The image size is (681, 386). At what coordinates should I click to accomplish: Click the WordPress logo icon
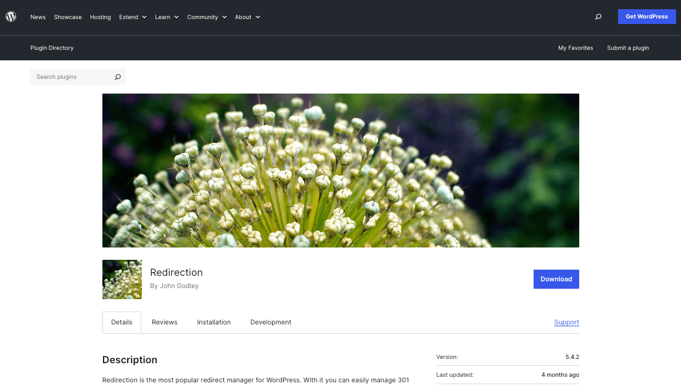coord(11,17)
